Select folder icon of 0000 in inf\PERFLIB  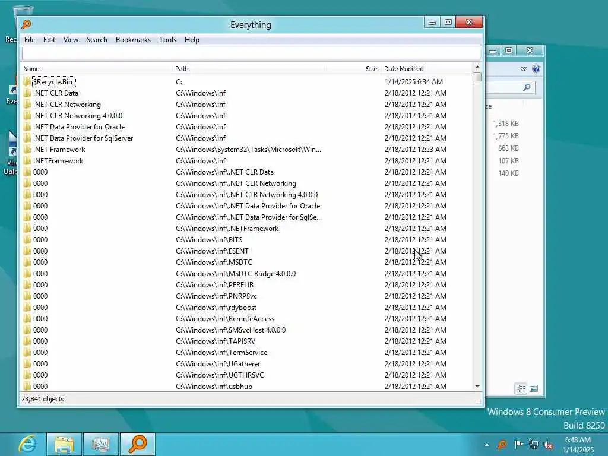27,284
